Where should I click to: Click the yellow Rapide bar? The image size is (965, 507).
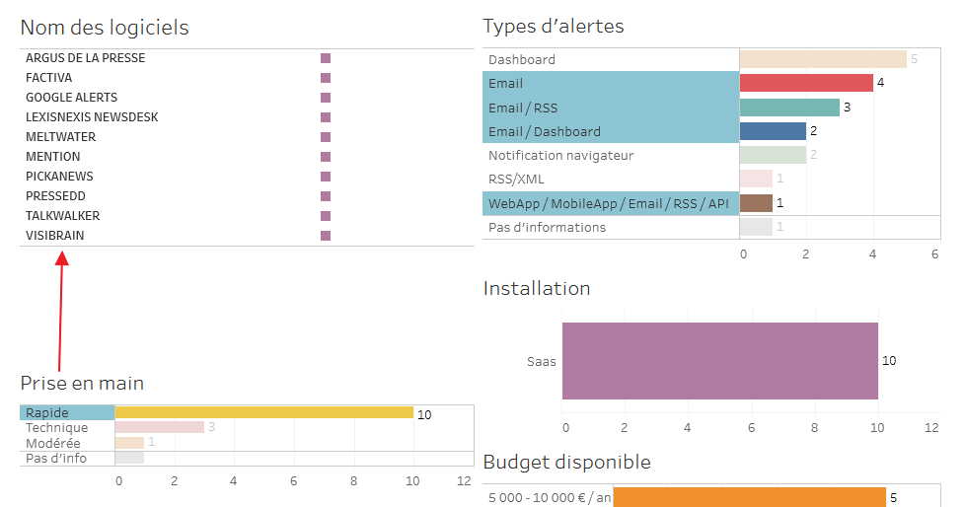tap(264, 412)
